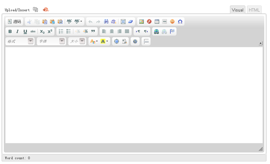Insert an image using picture icon

pyautogui.click(x=141, y=22)
